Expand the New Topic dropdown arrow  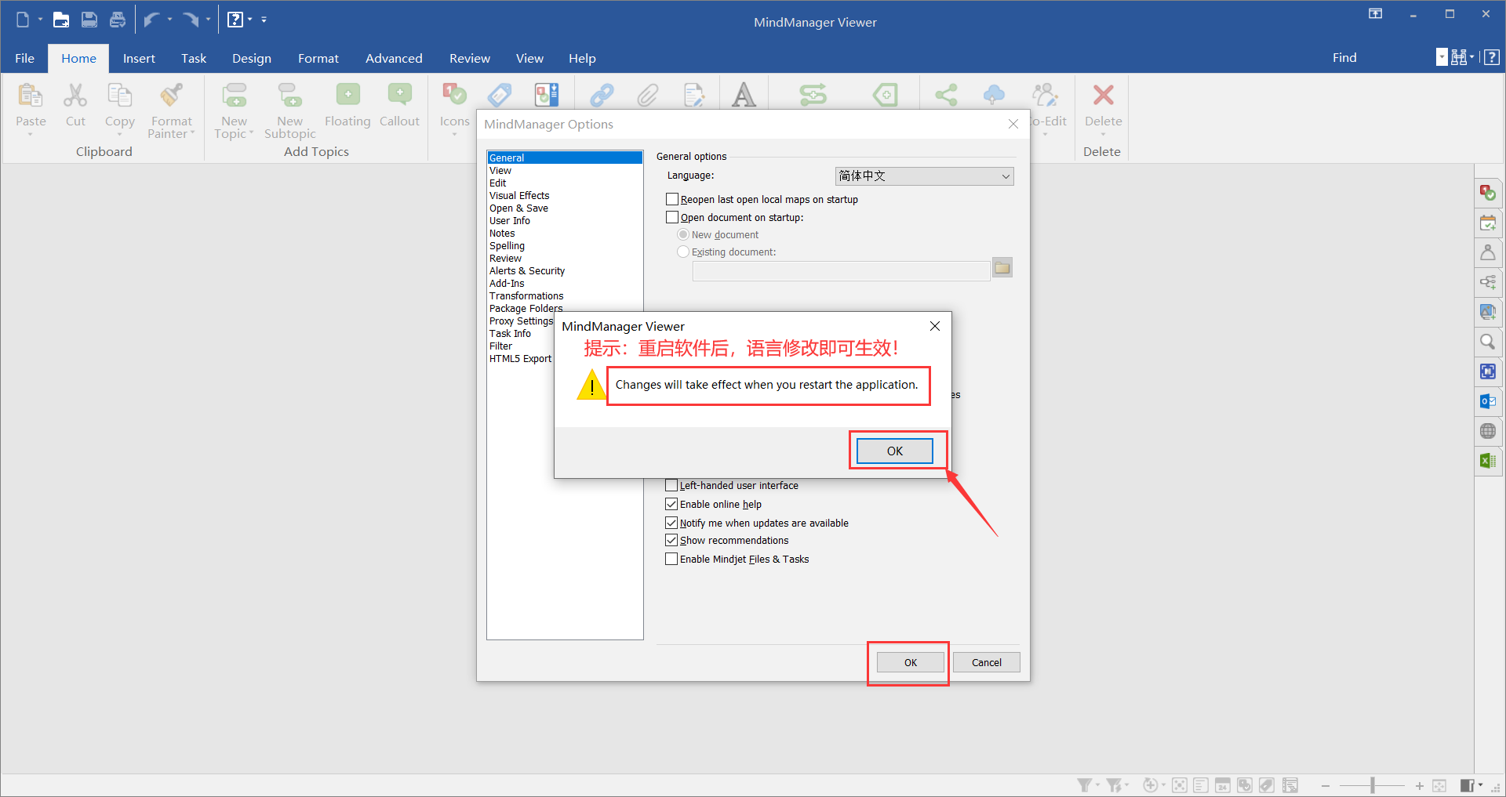pos(251,134)
